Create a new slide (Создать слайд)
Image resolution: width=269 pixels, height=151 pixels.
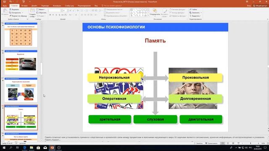[x=32, y=13]
